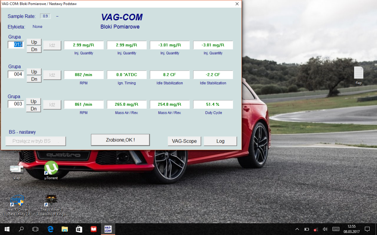Click the Zrobione,OK ! button
The image size is (377, 235).
(120, 140)
